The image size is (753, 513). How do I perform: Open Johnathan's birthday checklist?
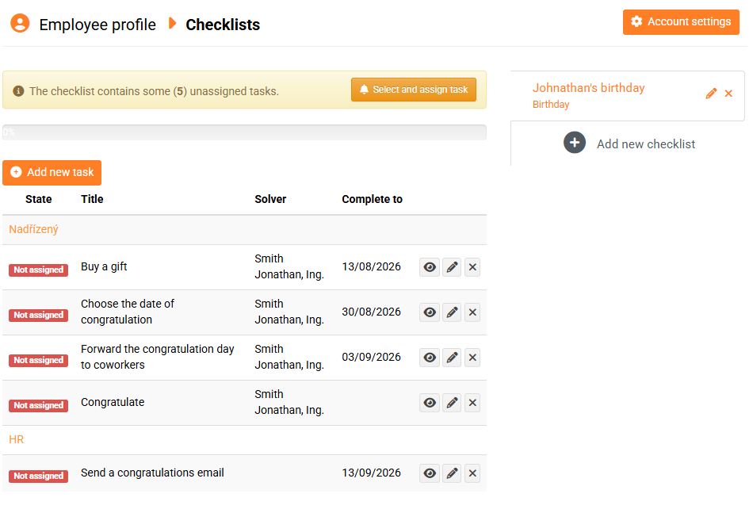click(588, 88)
